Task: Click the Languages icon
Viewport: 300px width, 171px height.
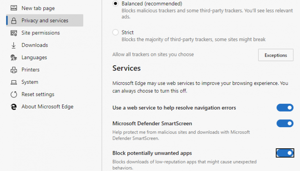Action: tap(14, 58)
